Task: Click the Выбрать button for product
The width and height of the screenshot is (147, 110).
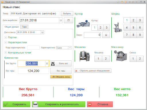Action: pyautogui.click(x=67, y=13)
